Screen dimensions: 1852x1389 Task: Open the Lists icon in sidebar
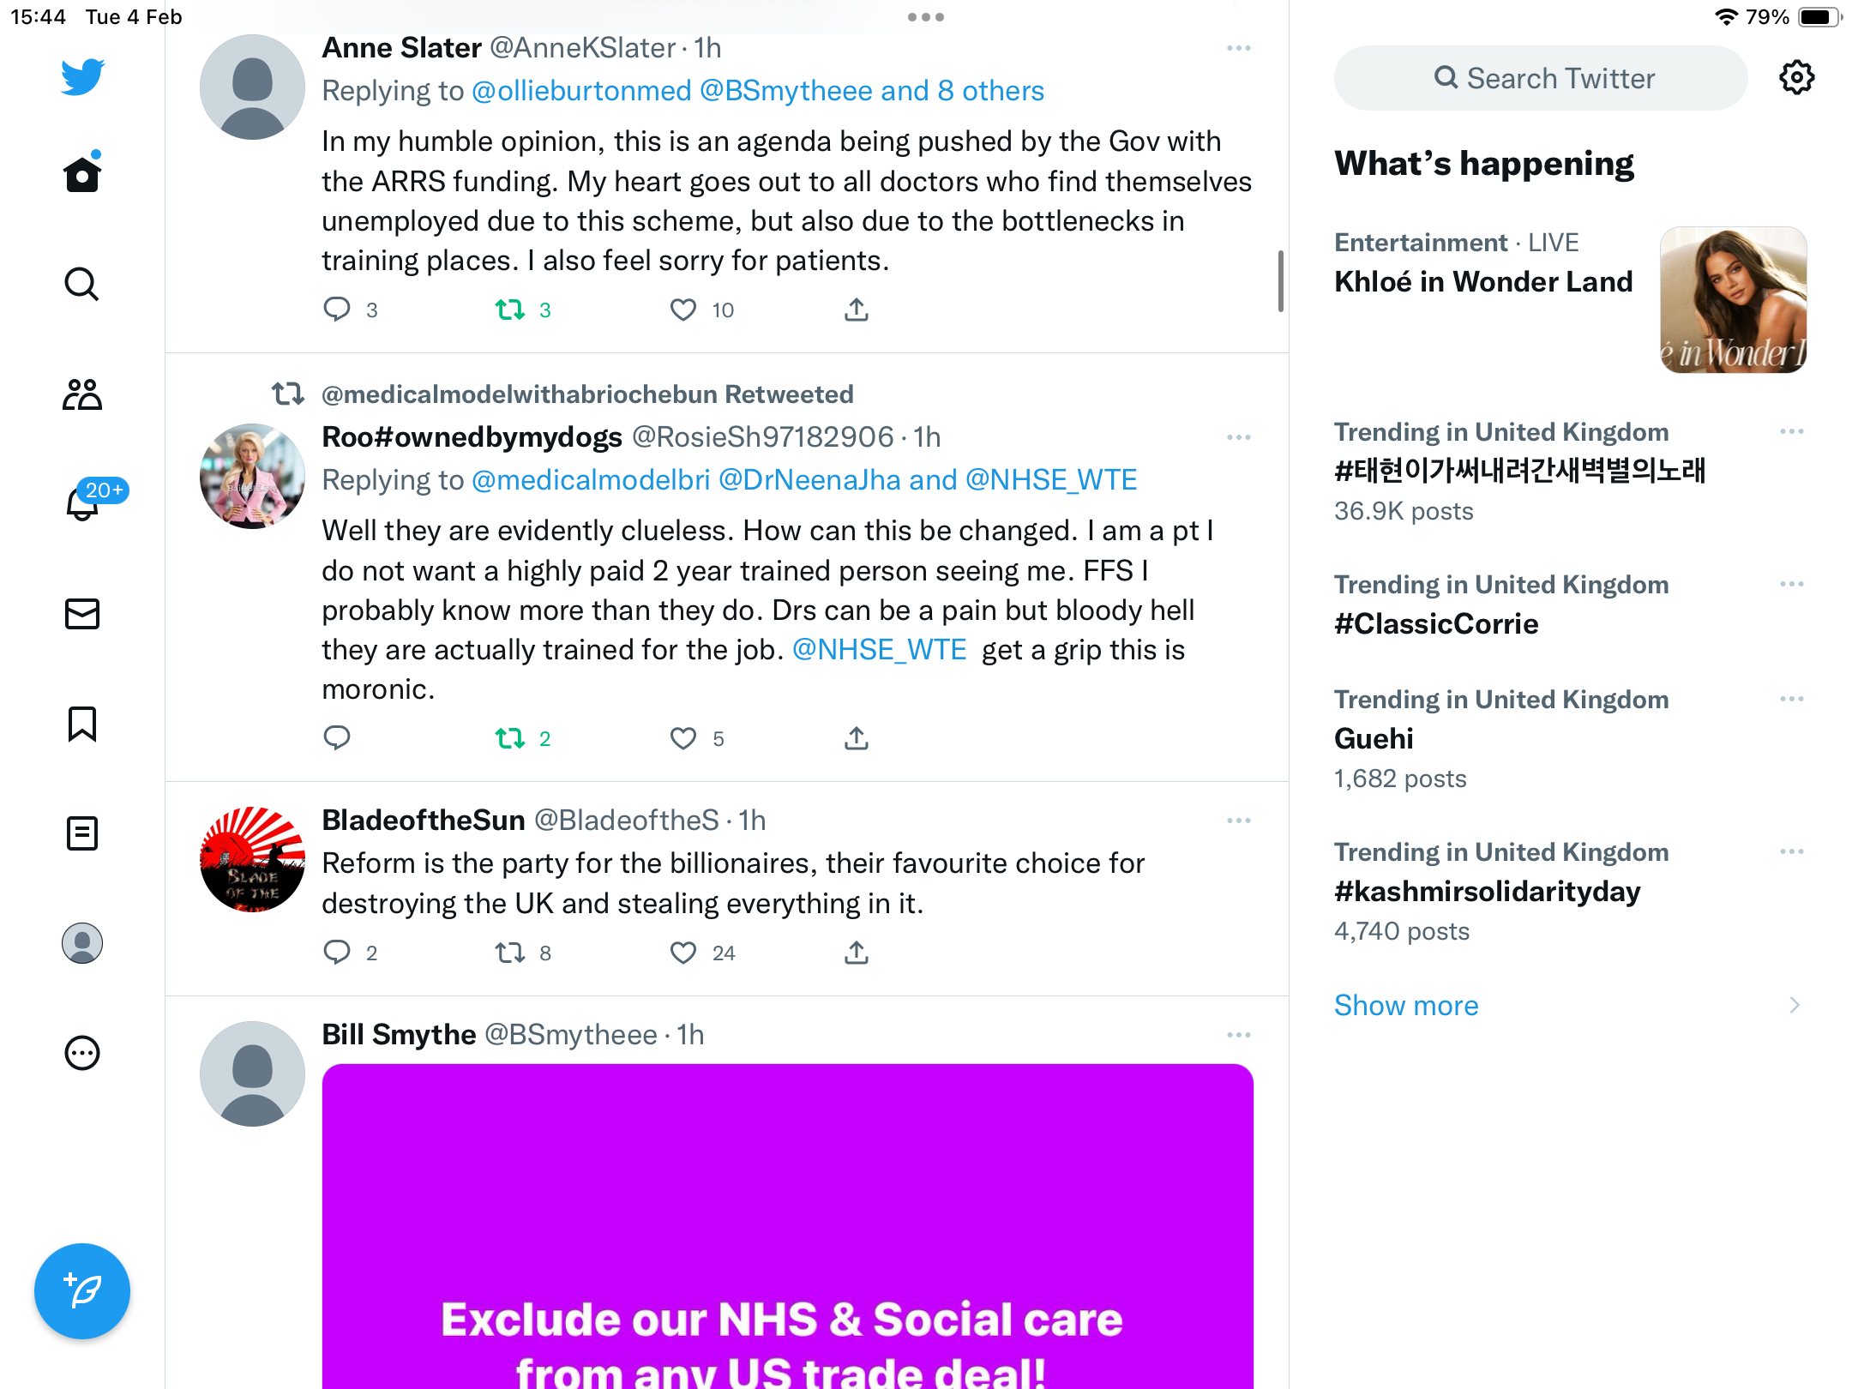pos(82,833)
